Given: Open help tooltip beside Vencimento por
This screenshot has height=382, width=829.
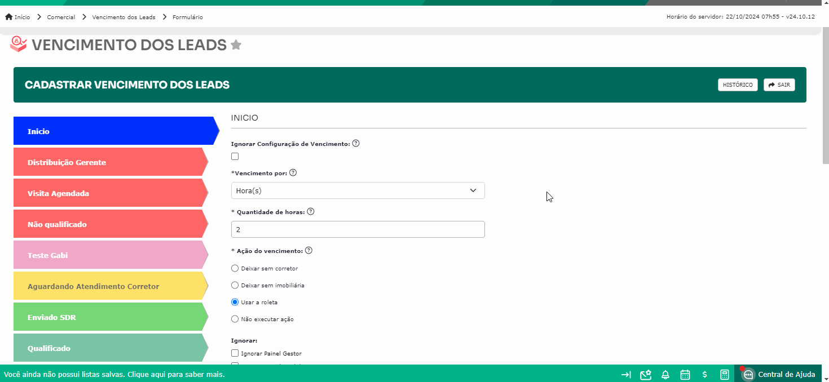Looking at the screenshot, I should click(x=293, y=173).
